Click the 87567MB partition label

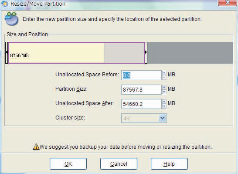[x=20, y=55]
